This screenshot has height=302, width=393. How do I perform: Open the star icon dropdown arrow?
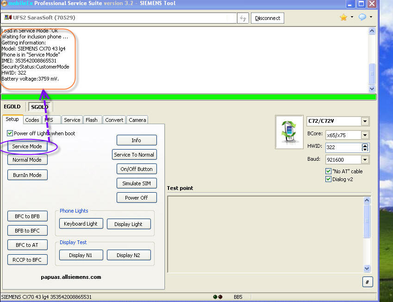(352, 17)
